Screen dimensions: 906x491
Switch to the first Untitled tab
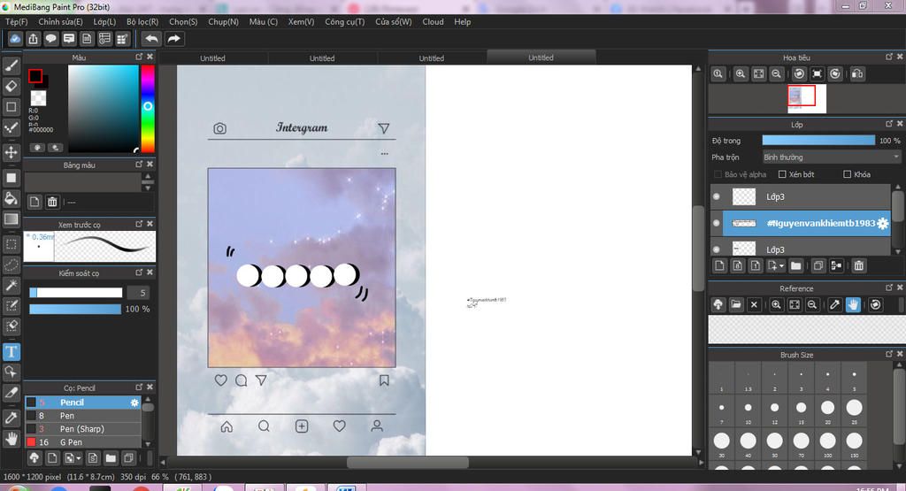tap(212, 58)
